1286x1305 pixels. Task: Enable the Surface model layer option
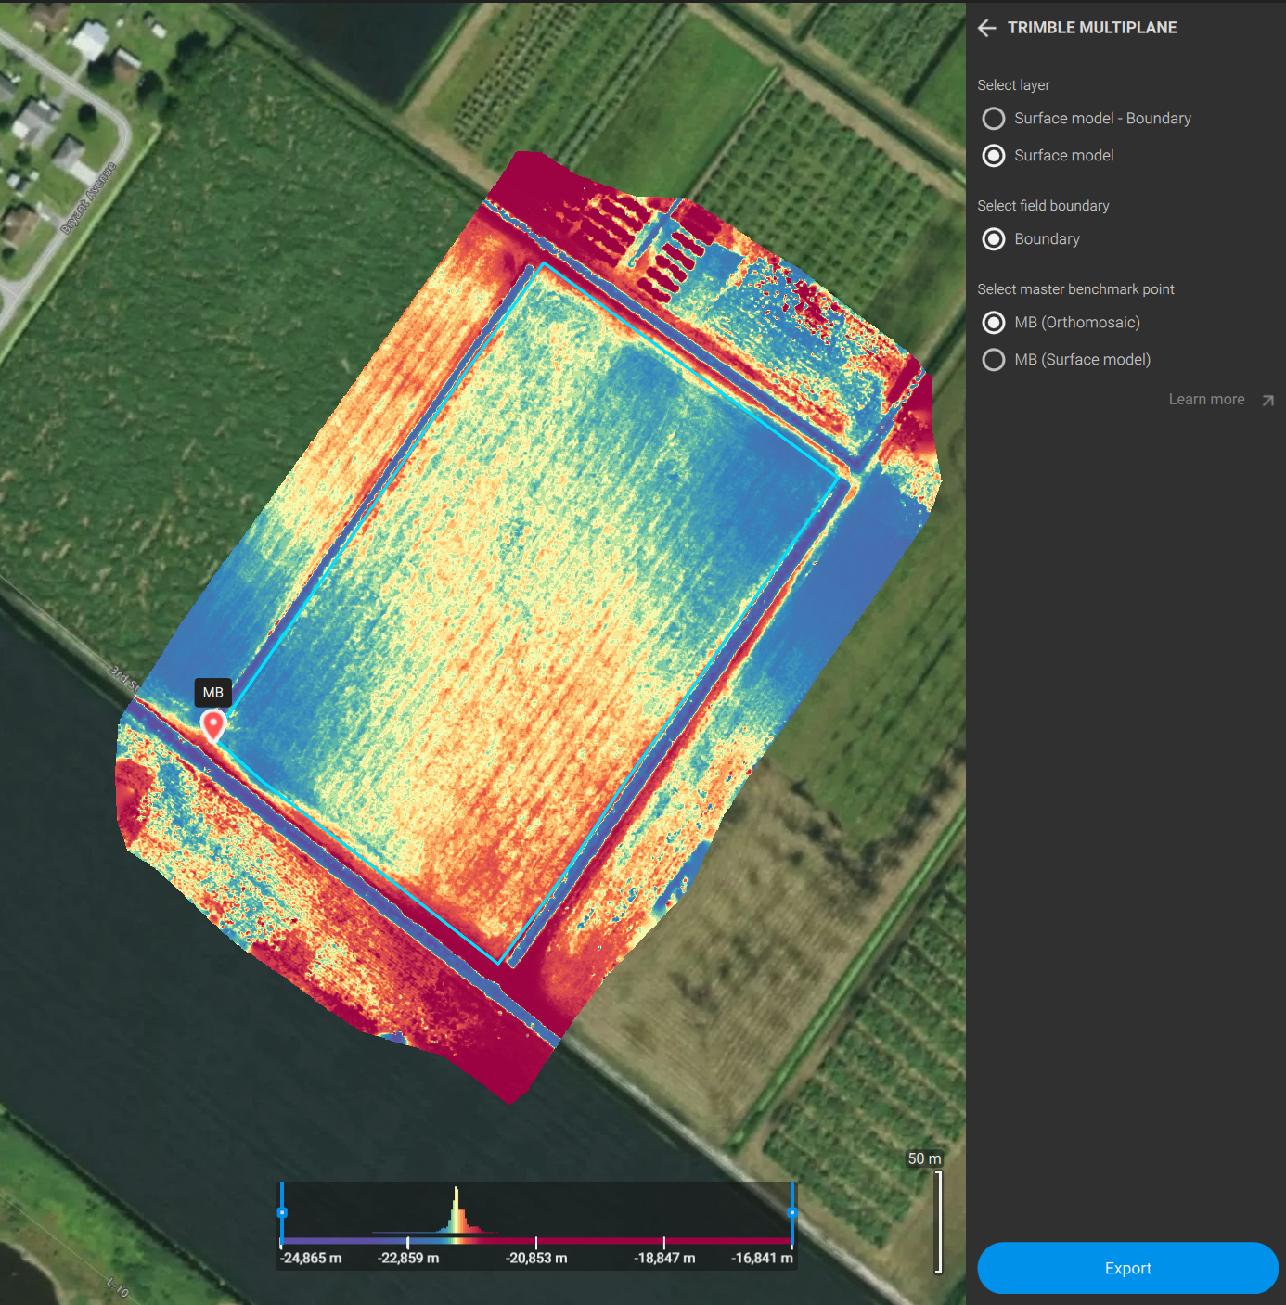(993, 156)
